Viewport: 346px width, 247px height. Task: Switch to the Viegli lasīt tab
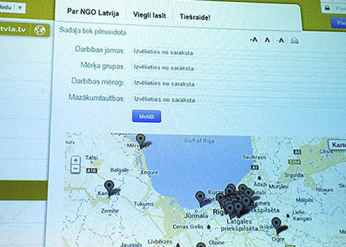click(149, 15)
